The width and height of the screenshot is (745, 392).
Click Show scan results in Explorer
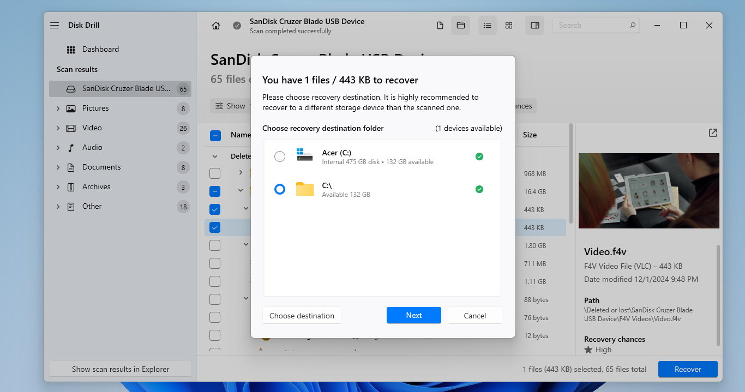121,369
